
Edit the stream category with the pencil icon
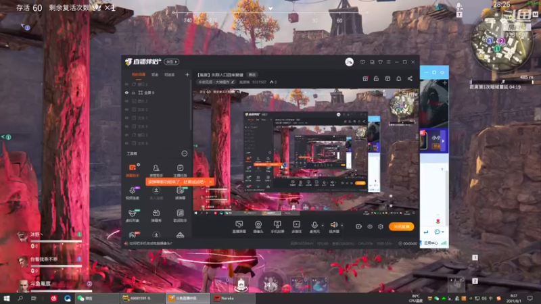pos(233,82)
